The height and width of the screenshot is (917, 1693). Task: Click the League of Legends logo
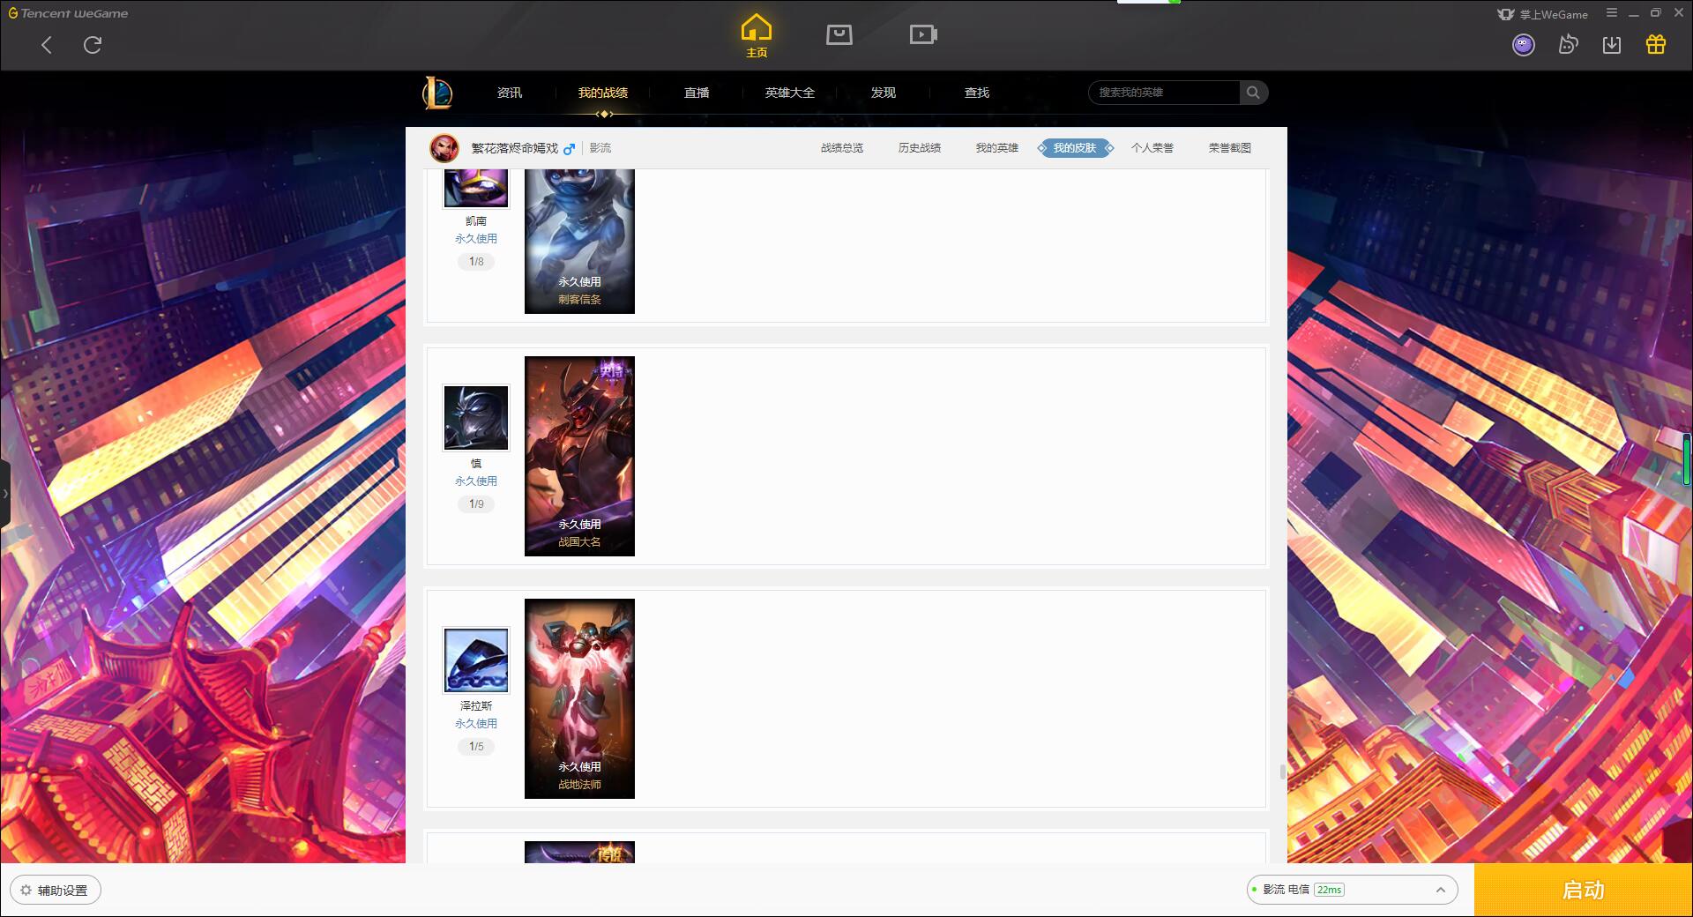(437, 93)
